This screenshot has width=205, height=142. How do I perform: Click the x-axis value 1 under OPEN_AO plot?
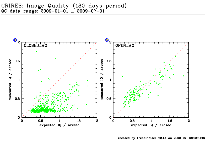click(x=151, y=121)
